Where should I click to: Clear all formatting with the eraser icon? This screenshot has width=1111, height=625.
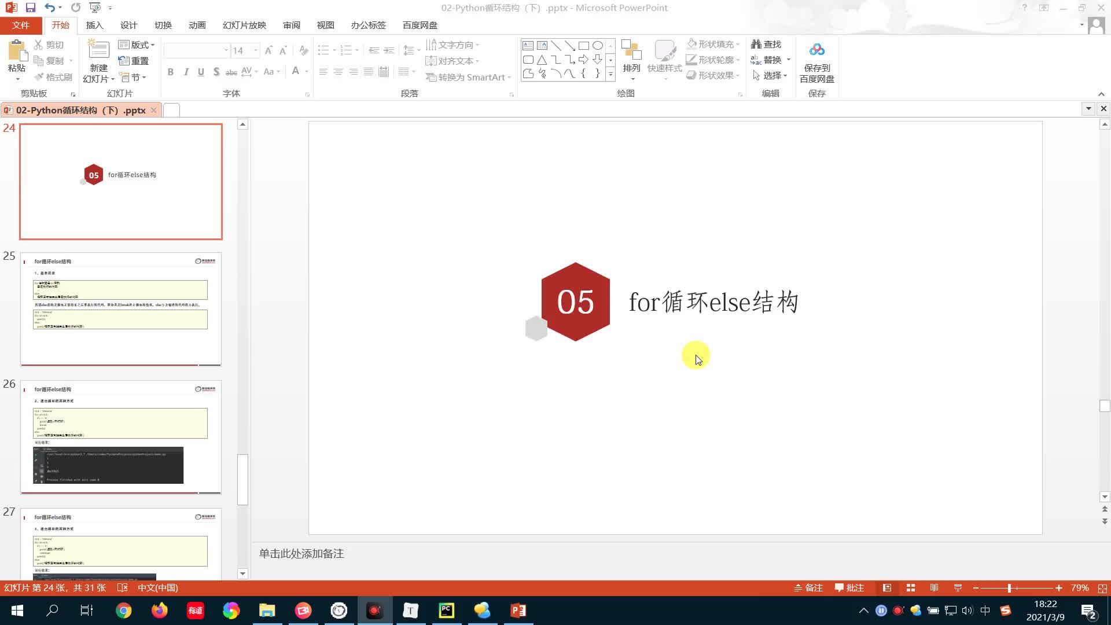point(304,51)
